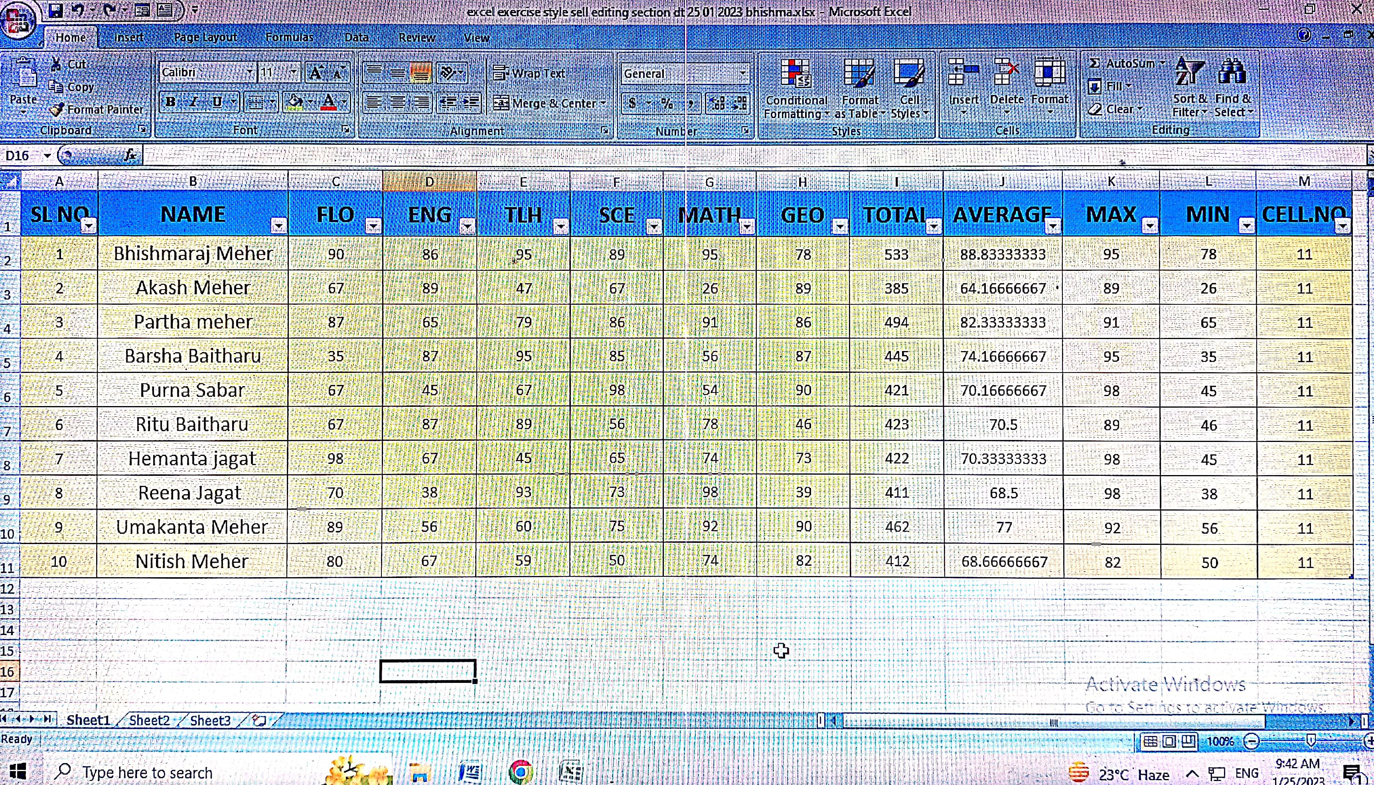
Task: Toggle Bold formatting button
Action: [x=170, y=102]
